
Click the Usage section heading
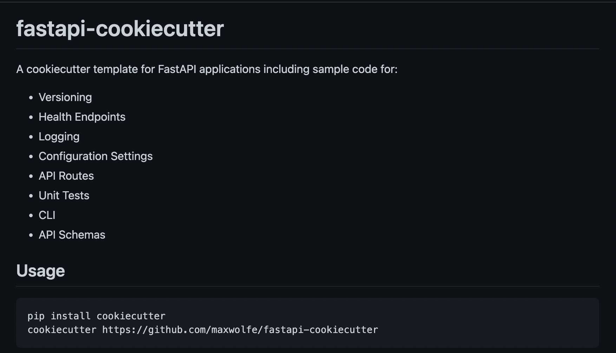click(x=40, y=271)
